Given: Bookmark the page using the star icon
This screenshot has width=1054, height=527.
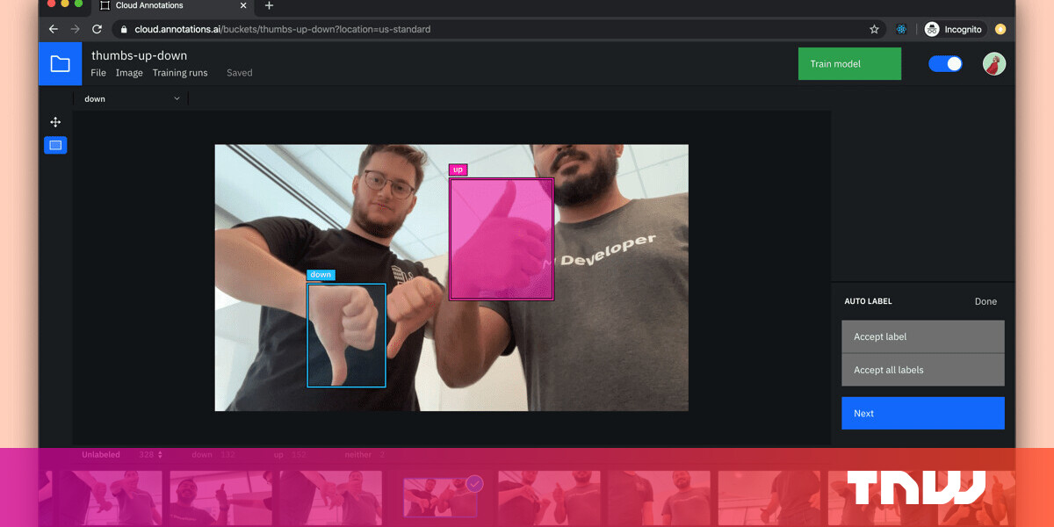Looking at the screenshot, I should tap(874, 29).
